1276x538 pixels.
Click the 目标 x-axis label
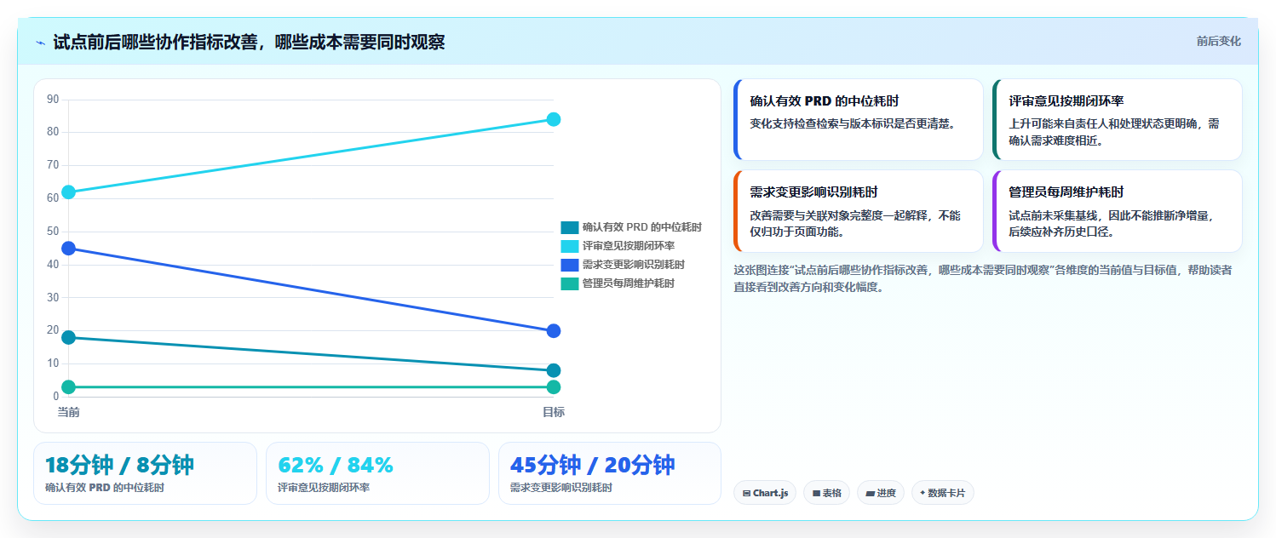click(554, 412)
